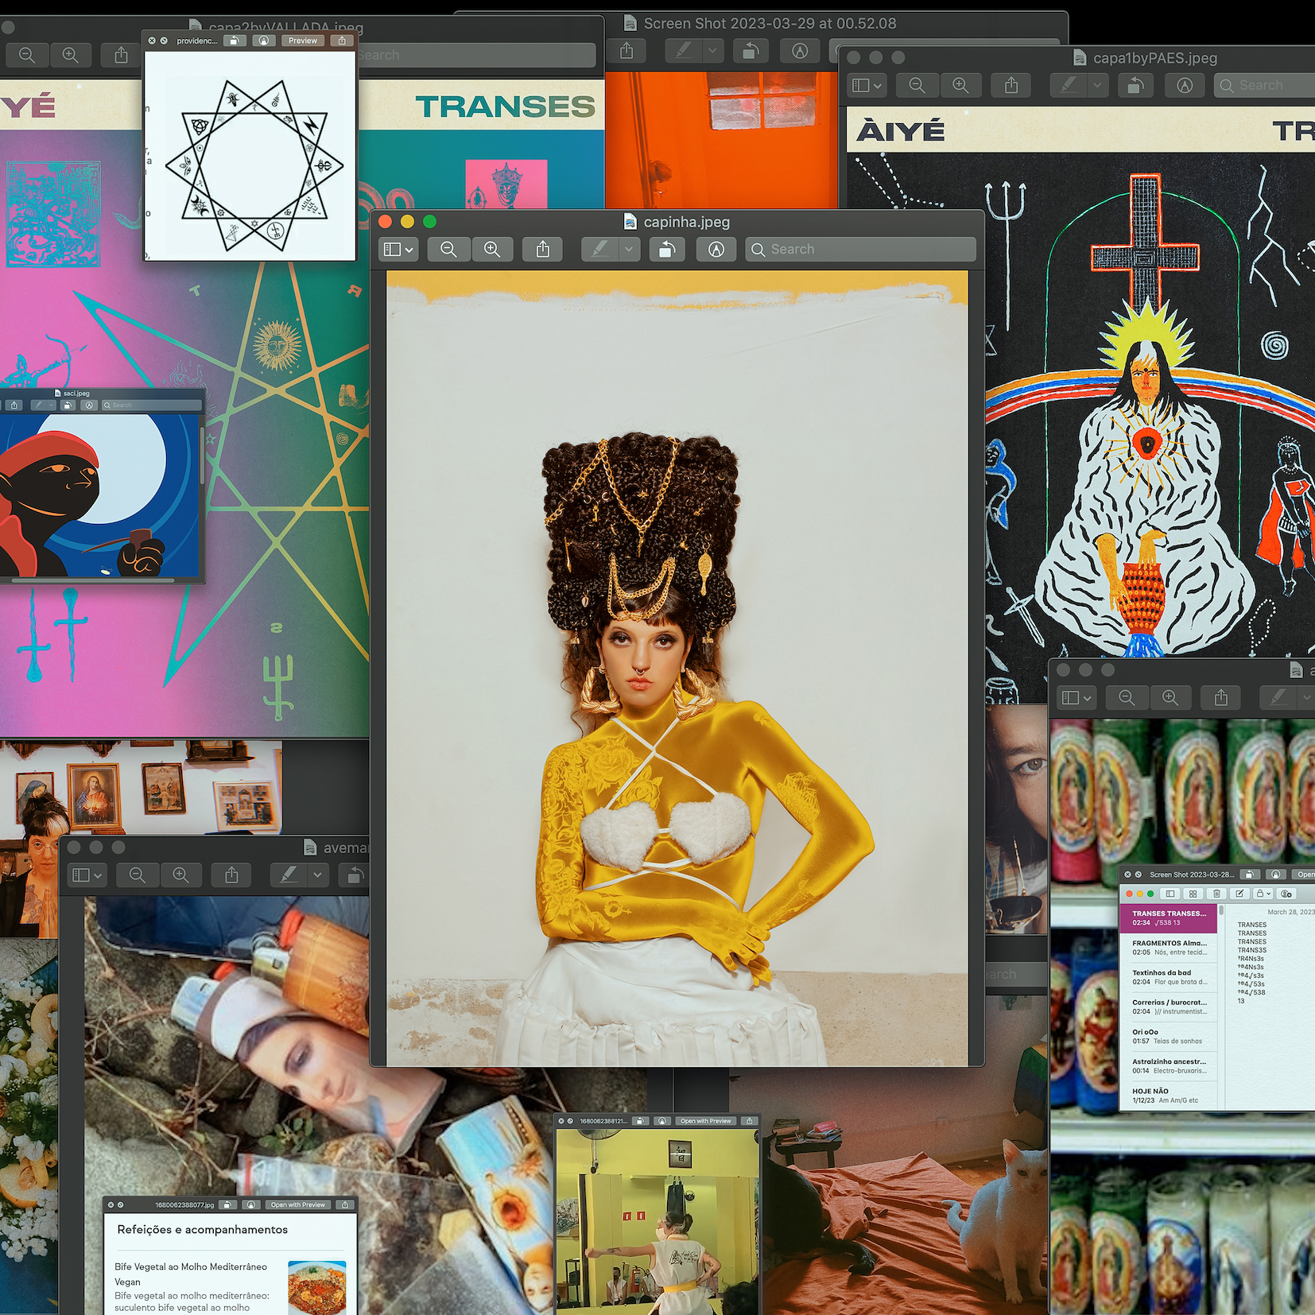Expand highlight options arrow in capinha.jpeg toolbar
Screen dimensions: 1315x1315
point(629,250)
